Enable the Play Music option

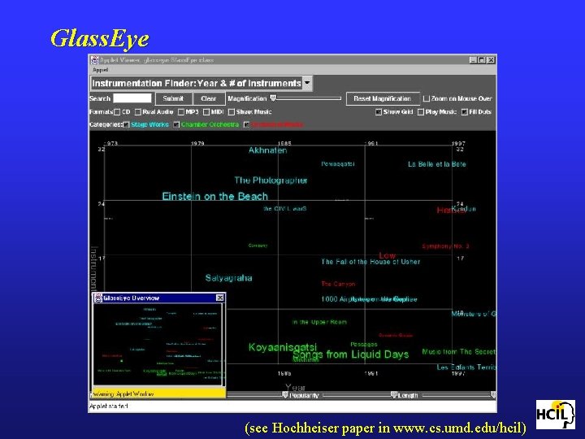(421, 112)
